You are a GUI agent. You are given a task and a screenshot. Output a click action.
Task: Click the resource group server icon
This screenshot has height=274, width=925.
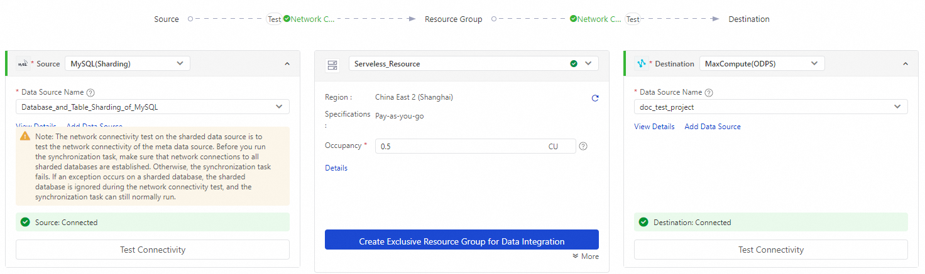[332, 65]
